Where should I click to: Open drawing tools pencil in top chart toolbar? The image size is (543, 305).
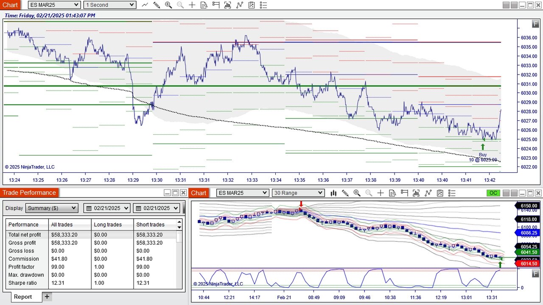(x=157, y=5)
